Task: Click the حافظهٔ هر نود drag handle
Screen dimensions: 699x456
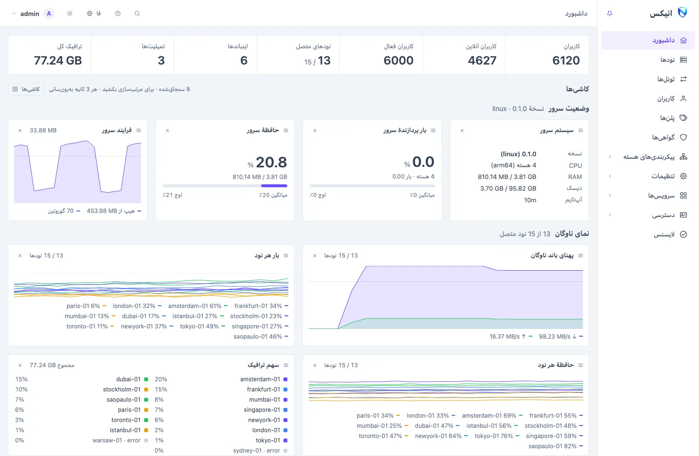Action: (x=581, y=365)
